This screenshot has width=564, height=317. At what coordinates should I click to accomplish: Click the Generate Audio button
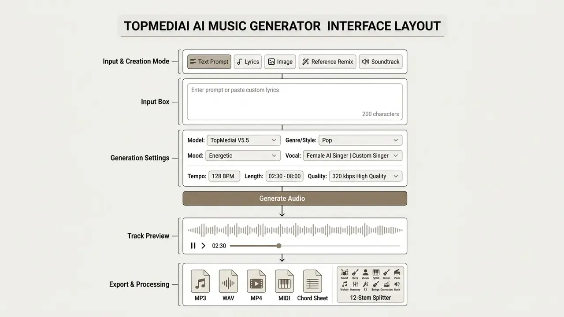tap(295, 198)
